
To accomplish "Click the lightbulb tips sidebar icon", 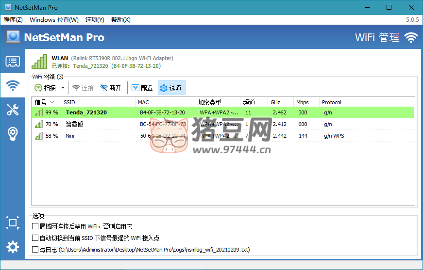I will tap(13, 134).
